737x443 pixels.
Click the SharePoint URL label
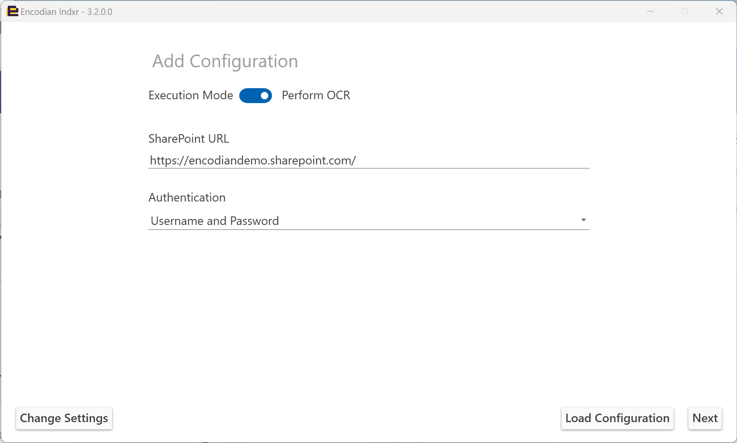pyautogui.click(x=188, y=138)
